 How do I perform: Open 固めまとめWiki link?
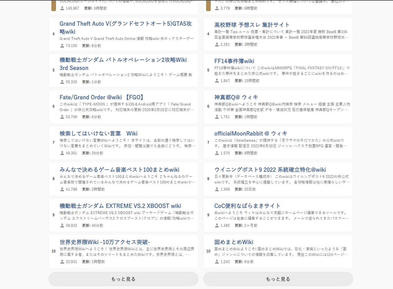234,242
